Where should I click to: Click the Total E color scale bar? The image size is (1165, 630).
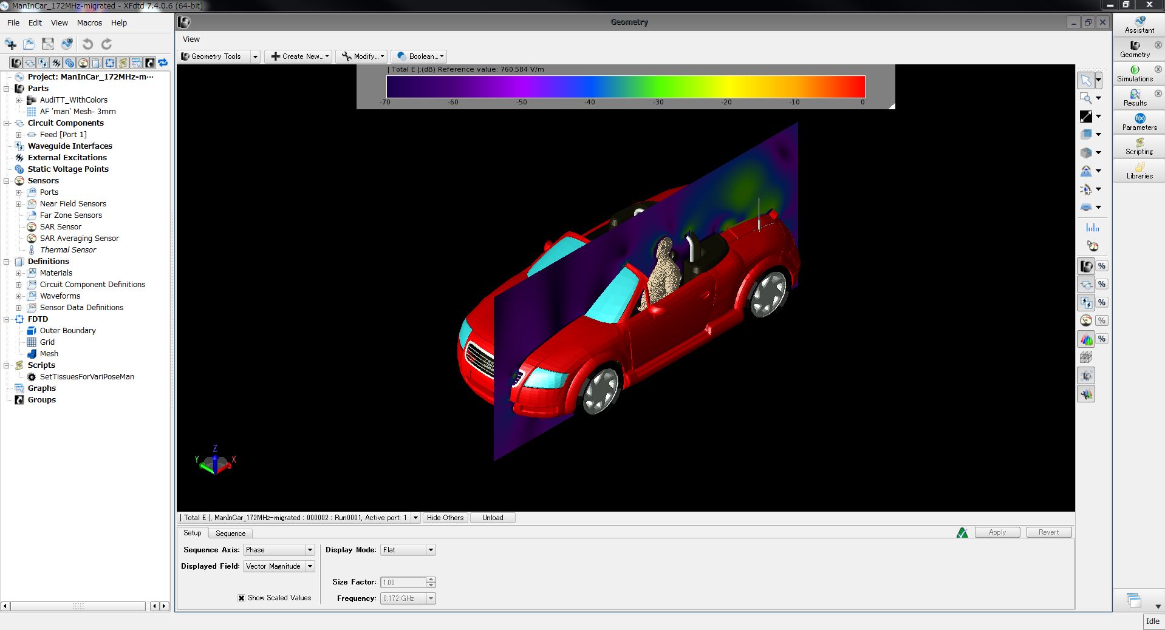point(626,87)
